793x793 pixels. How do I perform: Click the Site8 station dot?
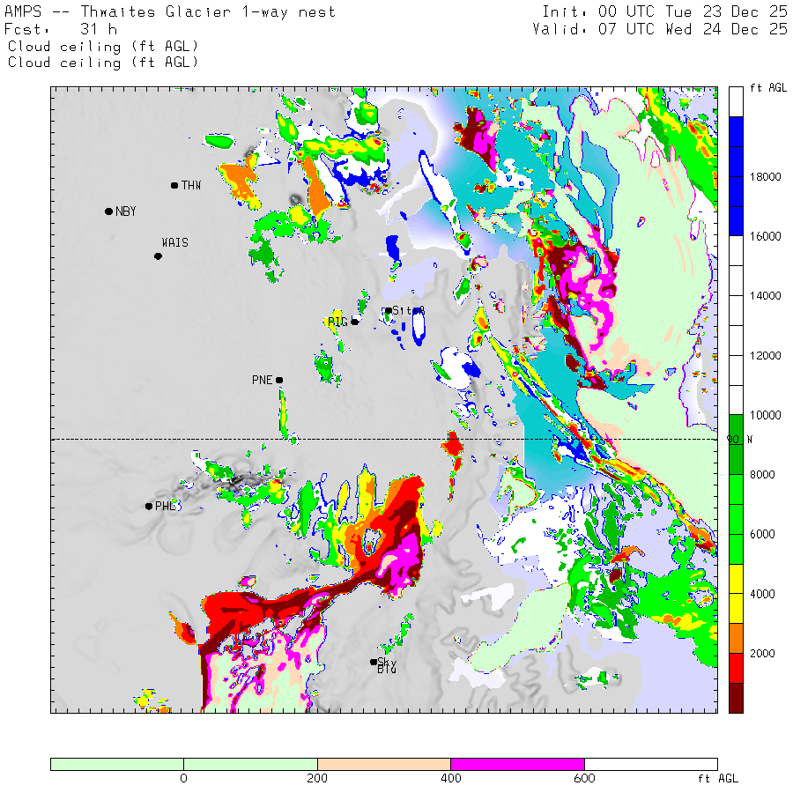click(388, 310)
